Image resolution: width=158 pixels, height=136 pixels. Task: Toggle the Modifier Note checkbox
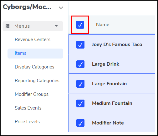(x=80, y=123)
